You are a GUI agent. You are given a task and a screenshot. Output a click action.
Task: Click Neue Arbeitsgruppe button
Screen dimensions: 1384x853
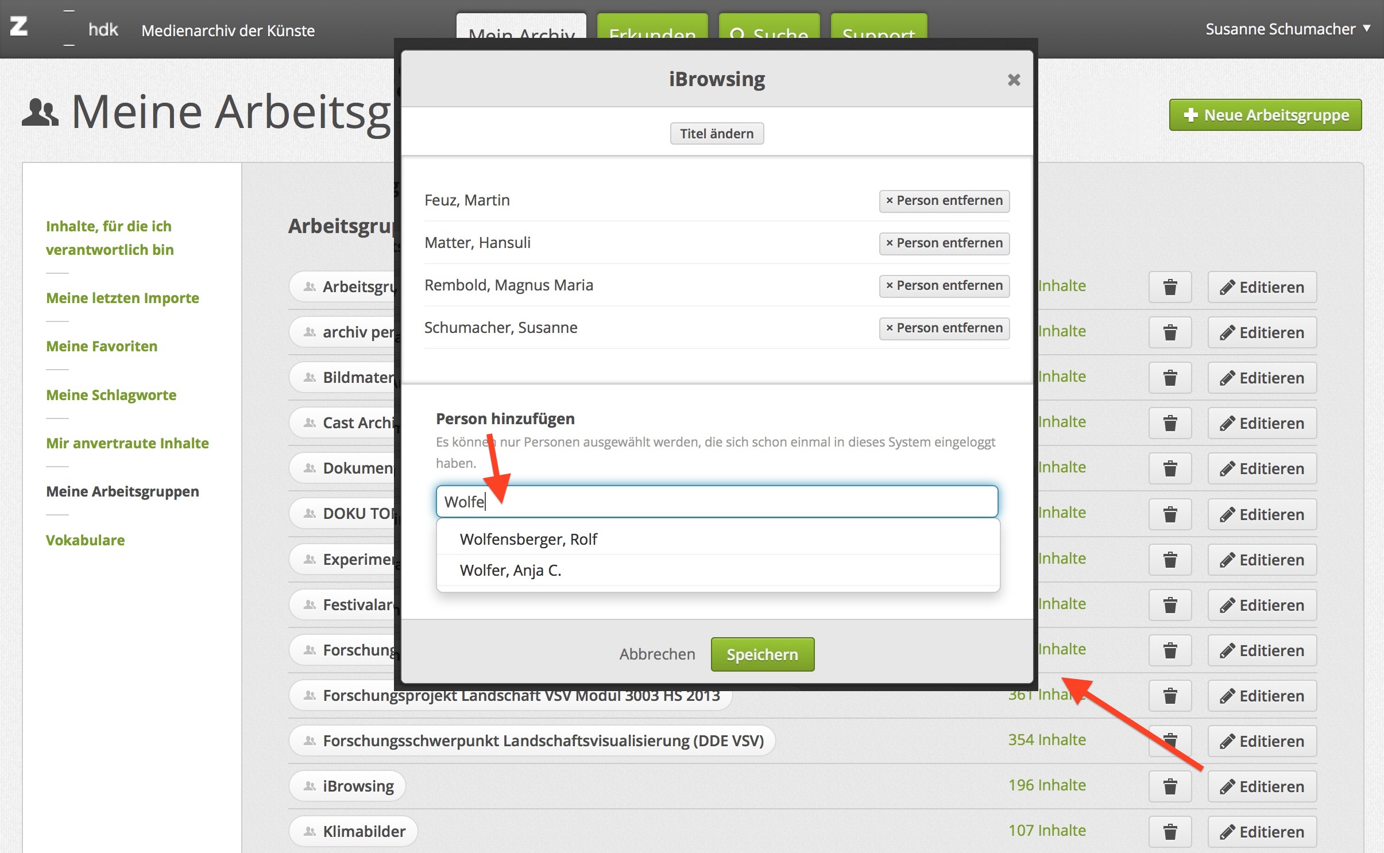pos(1265,115)
